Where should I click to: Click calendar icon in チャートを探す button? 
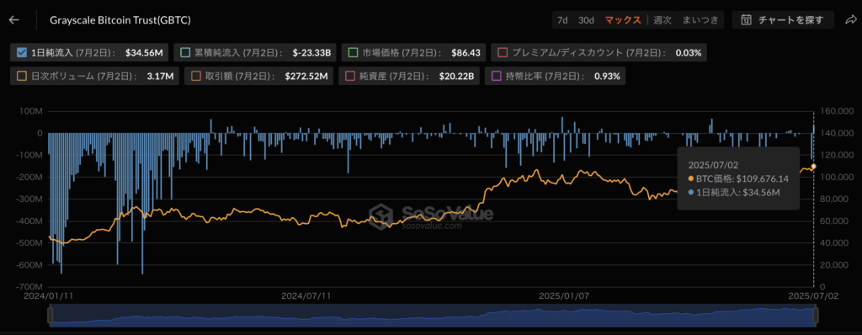tap(747, 20)
